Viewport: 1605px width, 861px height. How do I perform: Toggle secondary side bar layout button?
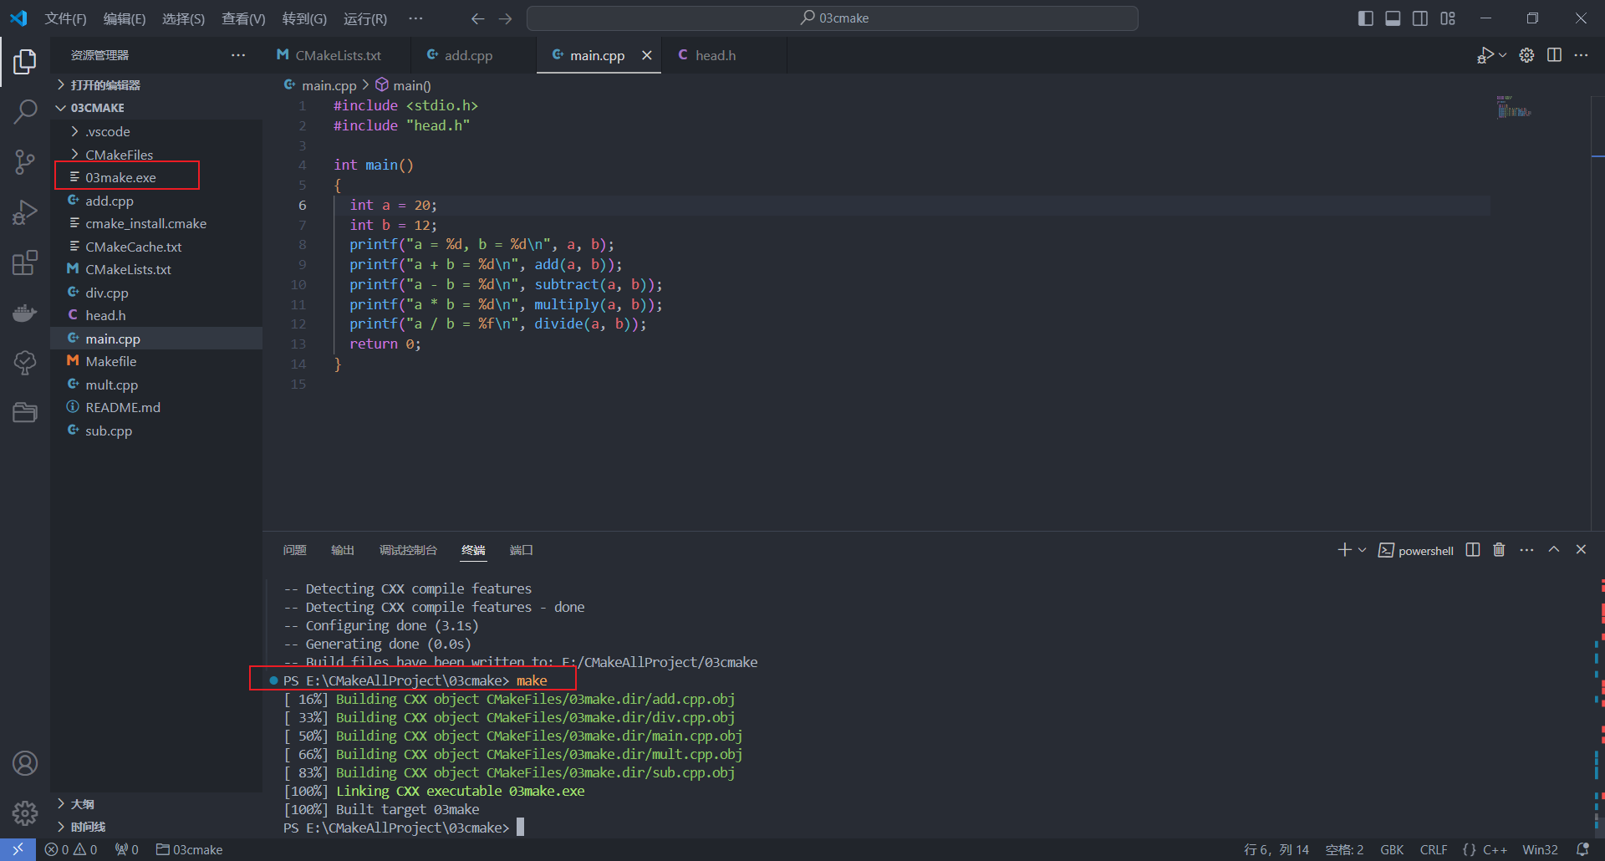pos(1420,18)
